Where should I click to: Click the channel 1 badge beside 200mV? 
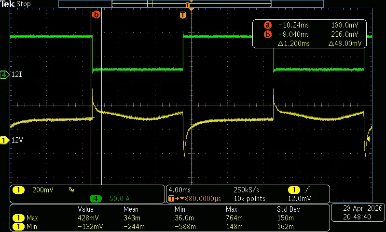pos(18,190)
